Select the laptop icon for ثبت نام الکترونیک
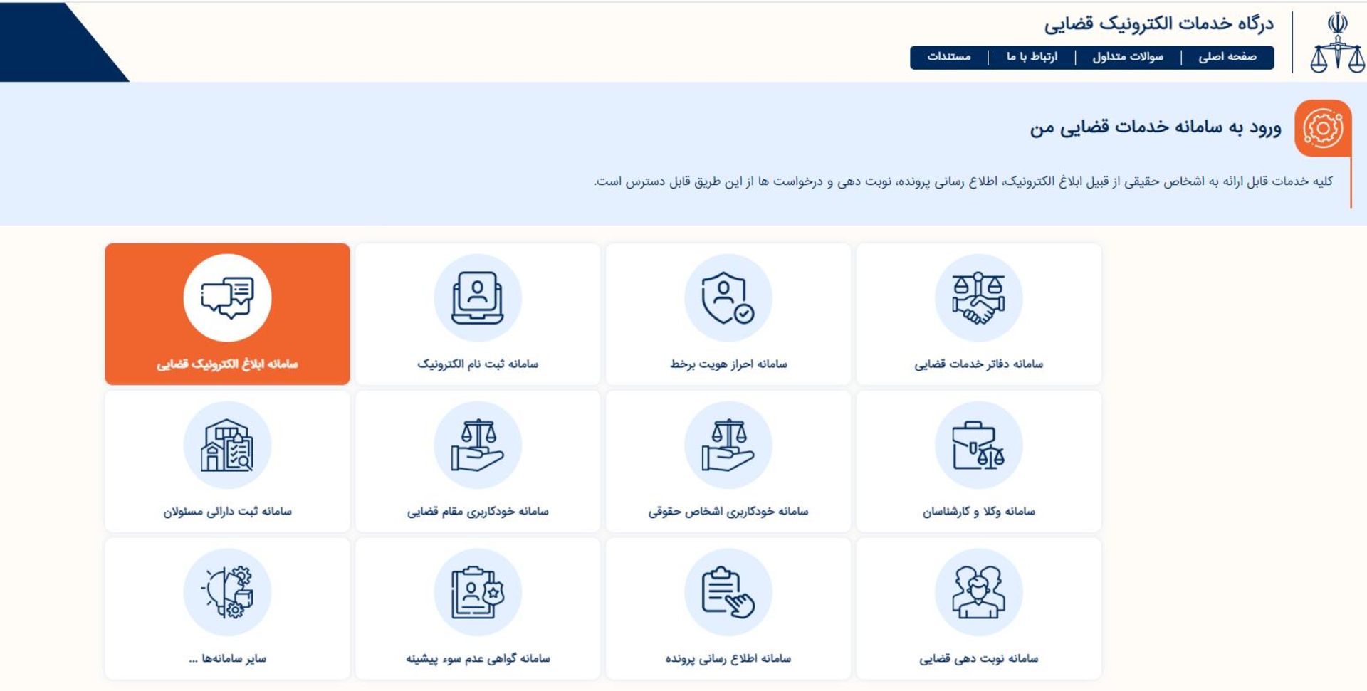 coord(478,298)
